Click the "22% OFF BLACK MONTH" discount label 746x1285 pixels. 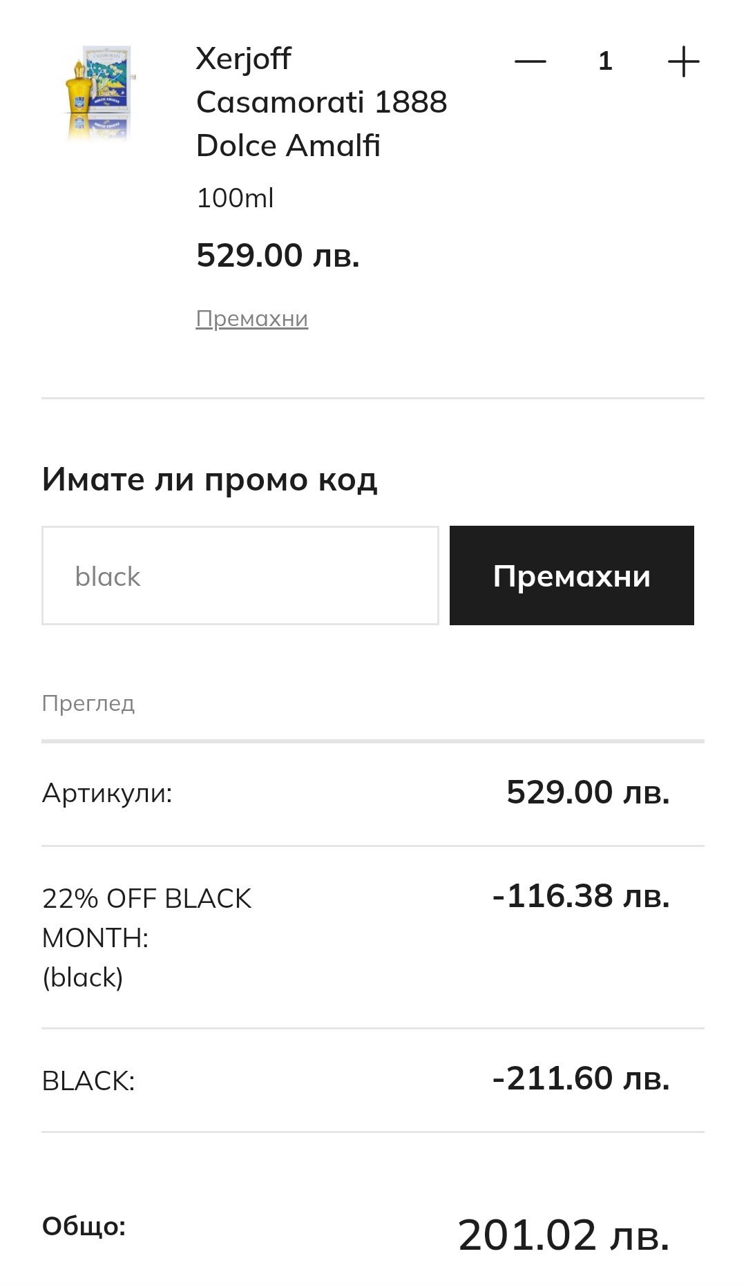146,917
